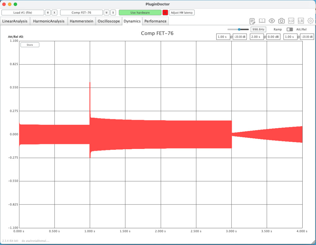Click the Adjust HW latency button
Image resolution: width=316 pixels, height=245 pixels.
click(x=182, y=12)
